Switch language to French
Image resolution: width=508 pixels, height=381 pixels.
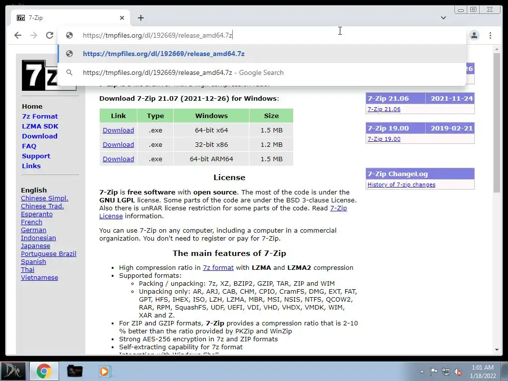click(x=31, y=222)
